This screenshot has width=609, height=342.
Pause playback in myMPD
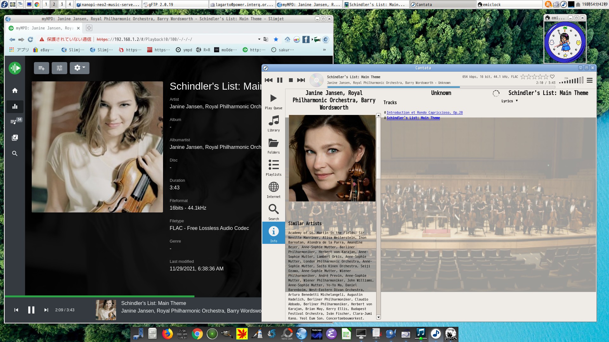31,310
